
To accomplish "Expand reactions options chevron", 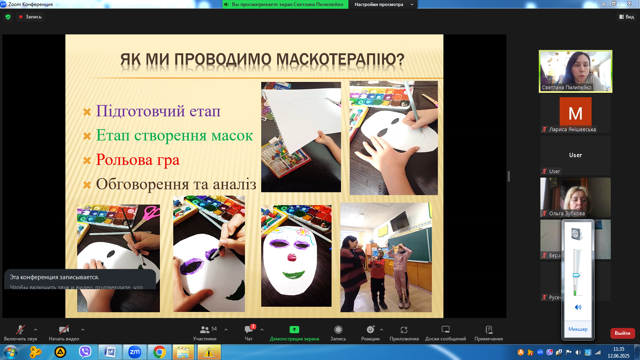I will pos(382,330).
